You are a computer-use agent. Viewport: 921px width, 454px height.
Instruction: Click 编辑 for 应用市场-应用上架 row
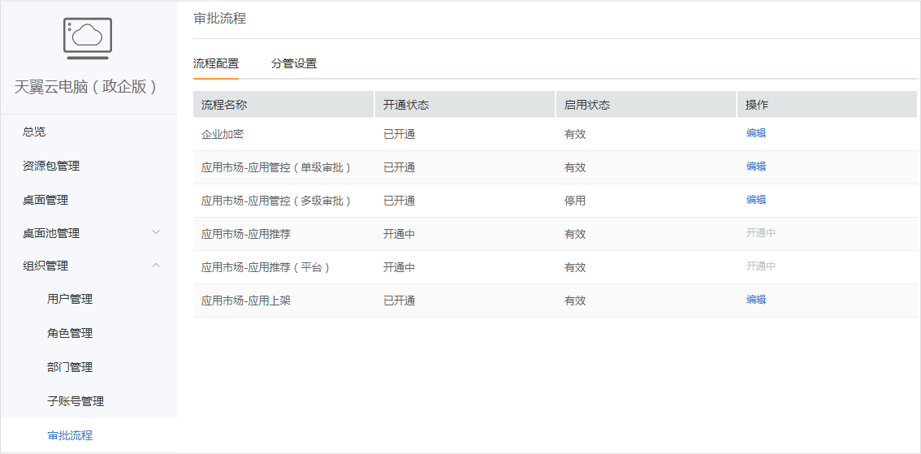(x=756, y=300)
